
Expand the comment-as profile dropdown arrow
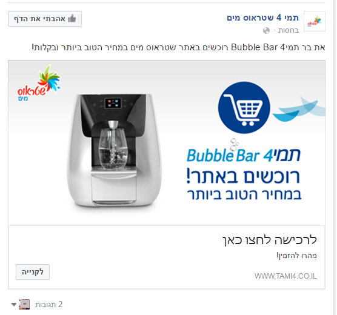pos(14,305)
